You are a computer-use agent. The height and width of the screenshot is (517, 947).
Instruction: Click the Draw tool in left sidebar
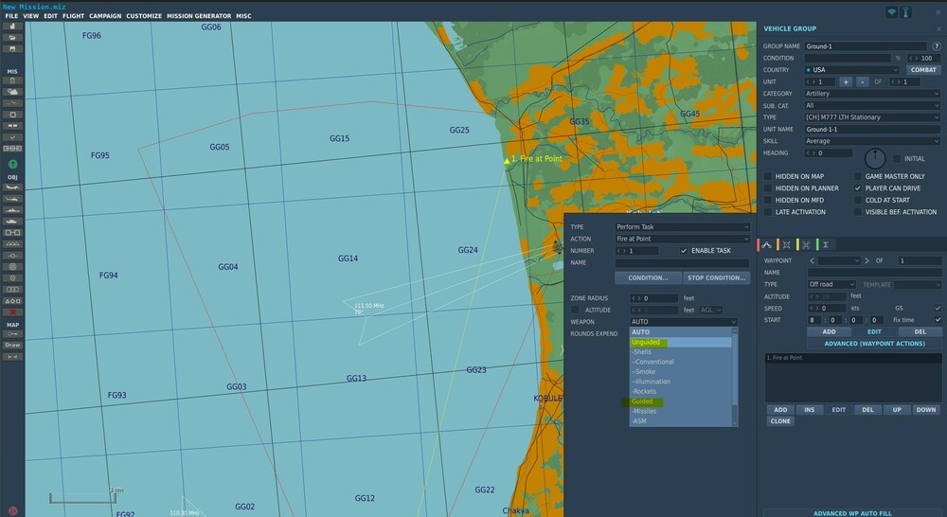[13, 345]
